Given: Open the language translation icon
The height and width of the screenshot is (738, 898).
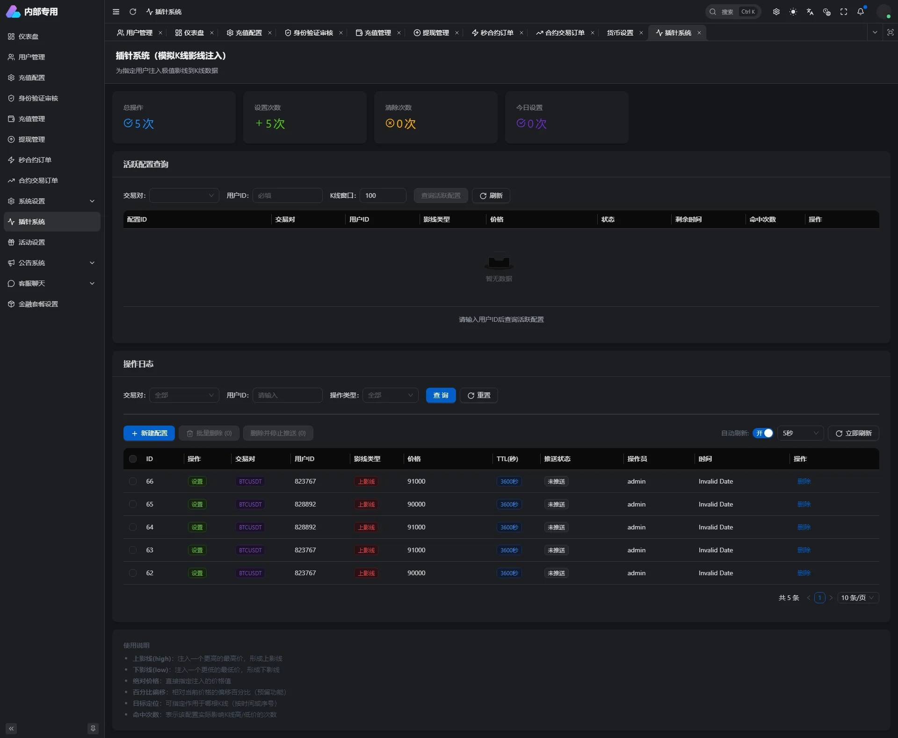Looking at the screenshot, I should click(810, 12).
